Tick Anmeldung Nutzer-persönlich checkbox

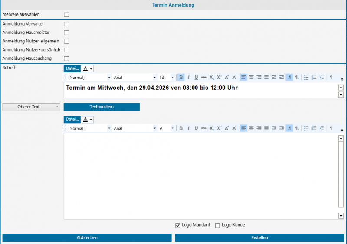[66, 50]
